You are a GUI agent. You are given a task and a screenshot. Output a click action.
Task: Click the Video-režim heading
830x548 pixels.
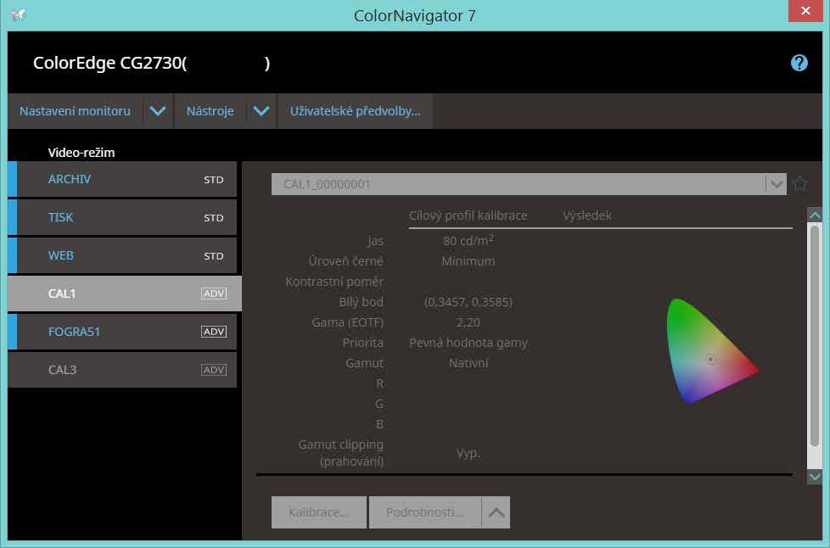click(81, 153)
